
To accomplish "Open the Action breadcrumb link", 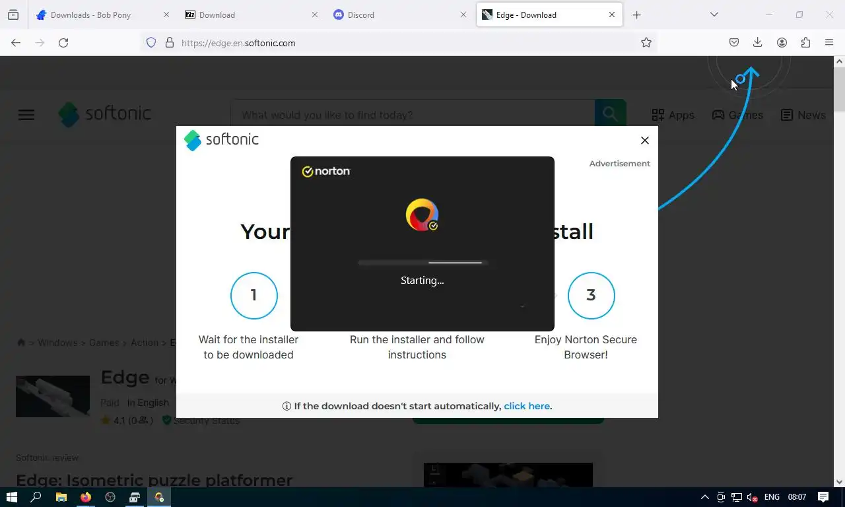I will 145,343.
